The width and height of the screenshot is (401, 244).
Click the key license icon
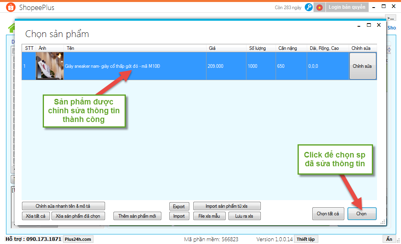pos(308,7)
